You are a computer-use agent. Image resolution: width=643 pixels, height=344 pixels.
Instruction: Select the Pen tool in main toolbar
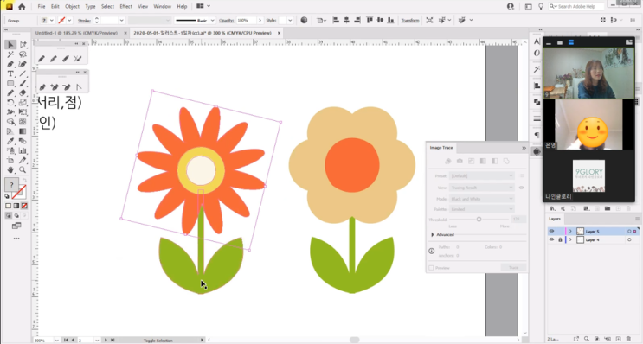[10, 64]
